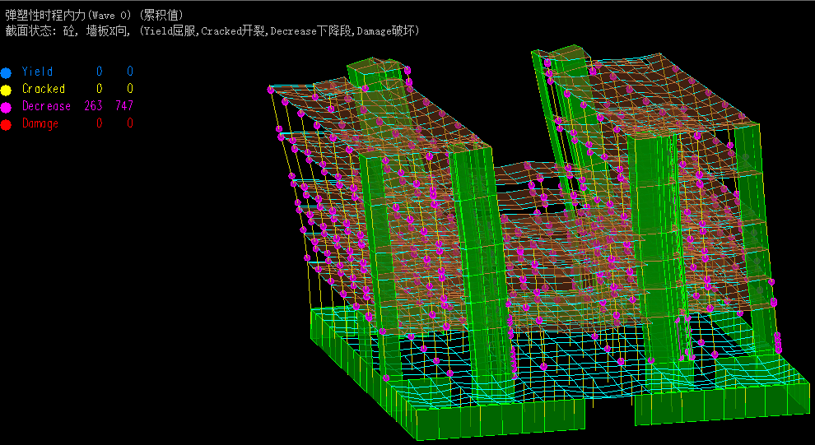Image resolution: width=815 pixels, height=445 pixels.
Task: Click the title line containing "Wave 0"
Action: [94, 16]
